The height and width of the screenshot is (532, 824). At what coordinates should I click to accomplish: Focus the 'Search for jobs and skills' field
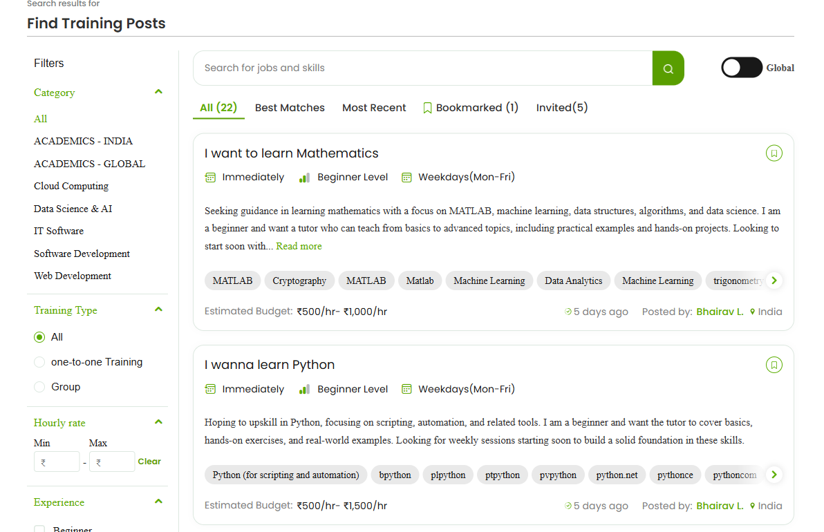pyautogui.click(x=423, y=68)
